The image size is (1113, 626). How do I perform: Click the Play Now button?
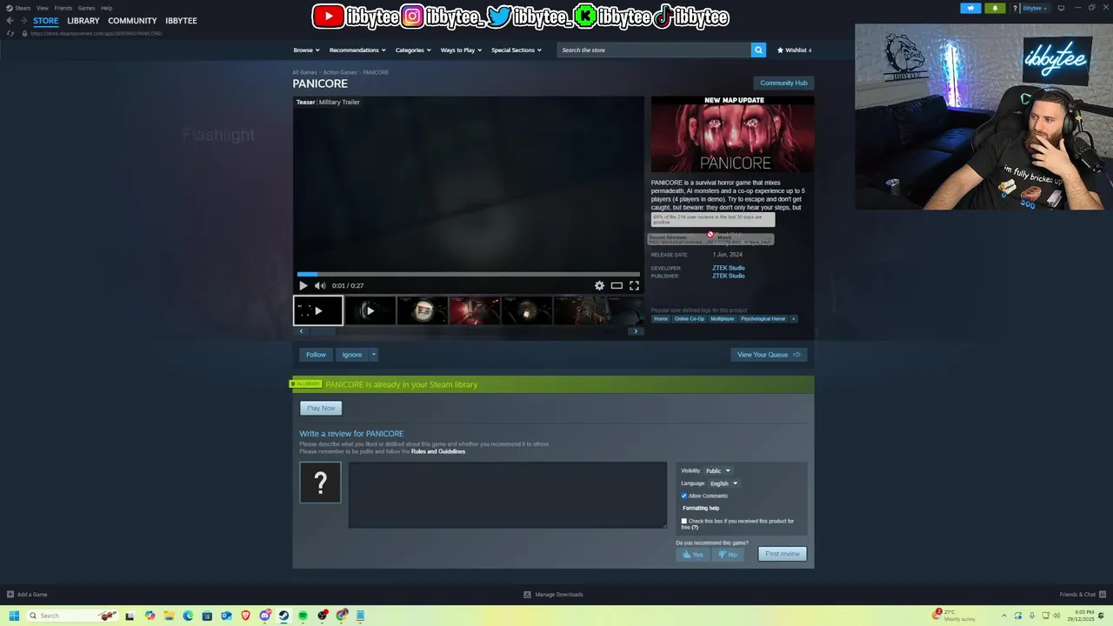pyautogui.click(x=321, y=408)
